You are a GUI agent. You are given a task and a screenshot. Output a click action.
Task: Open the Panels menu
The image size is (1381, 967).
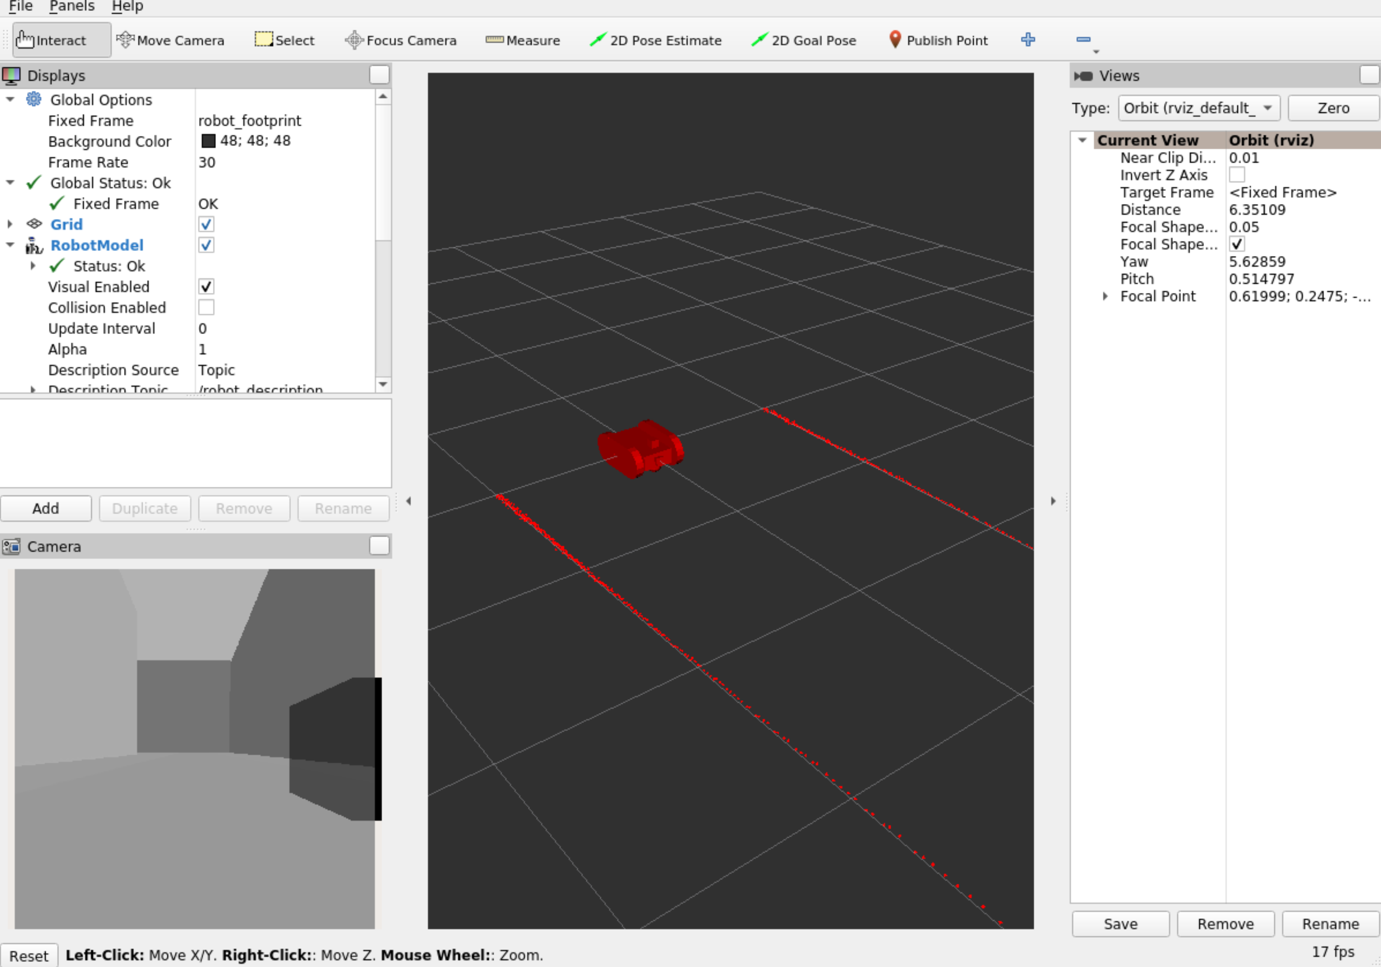72,7
